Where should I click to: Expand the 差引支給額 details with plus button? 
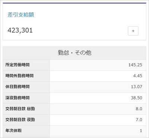(x=133, y=31)
